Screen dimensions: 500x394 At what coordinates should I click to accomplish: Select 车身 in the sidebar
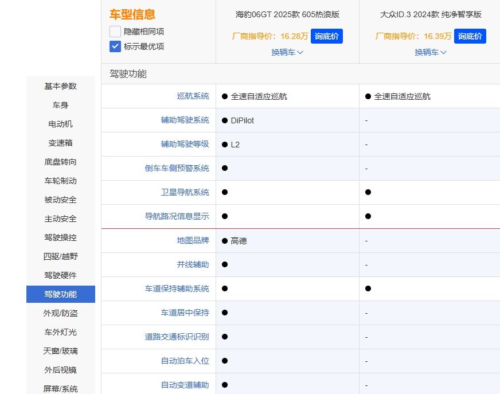(x=60, y=105)
